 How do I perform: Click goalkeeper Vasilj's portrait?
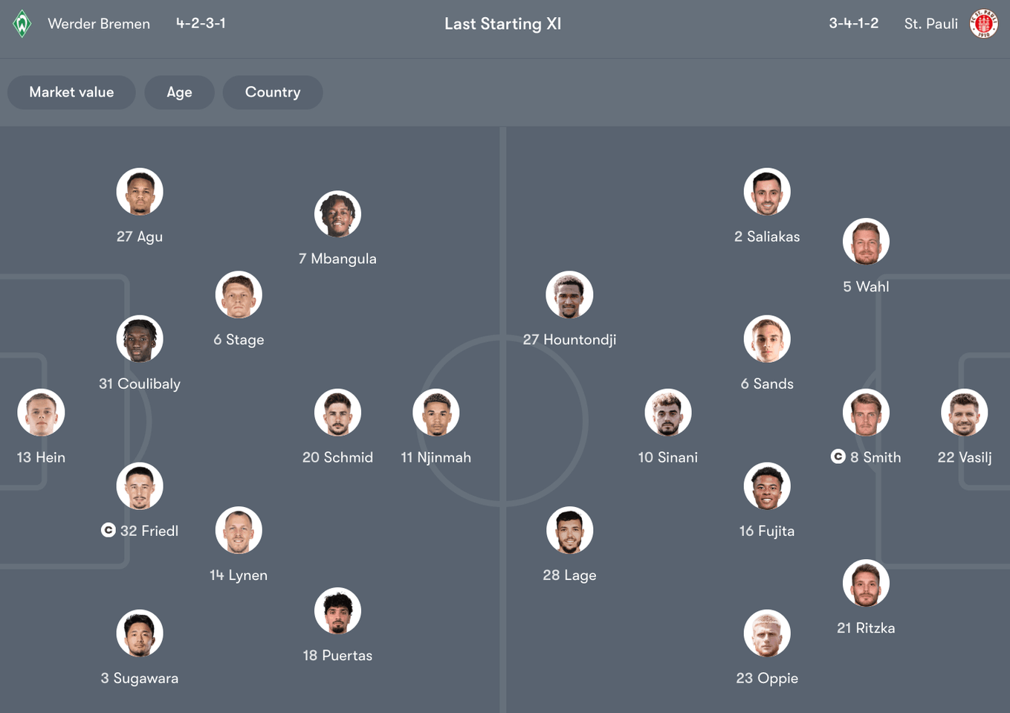(964, 413)
